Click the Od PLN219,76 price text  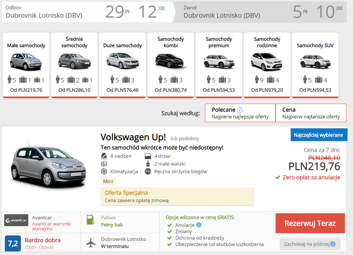point(26,90)
